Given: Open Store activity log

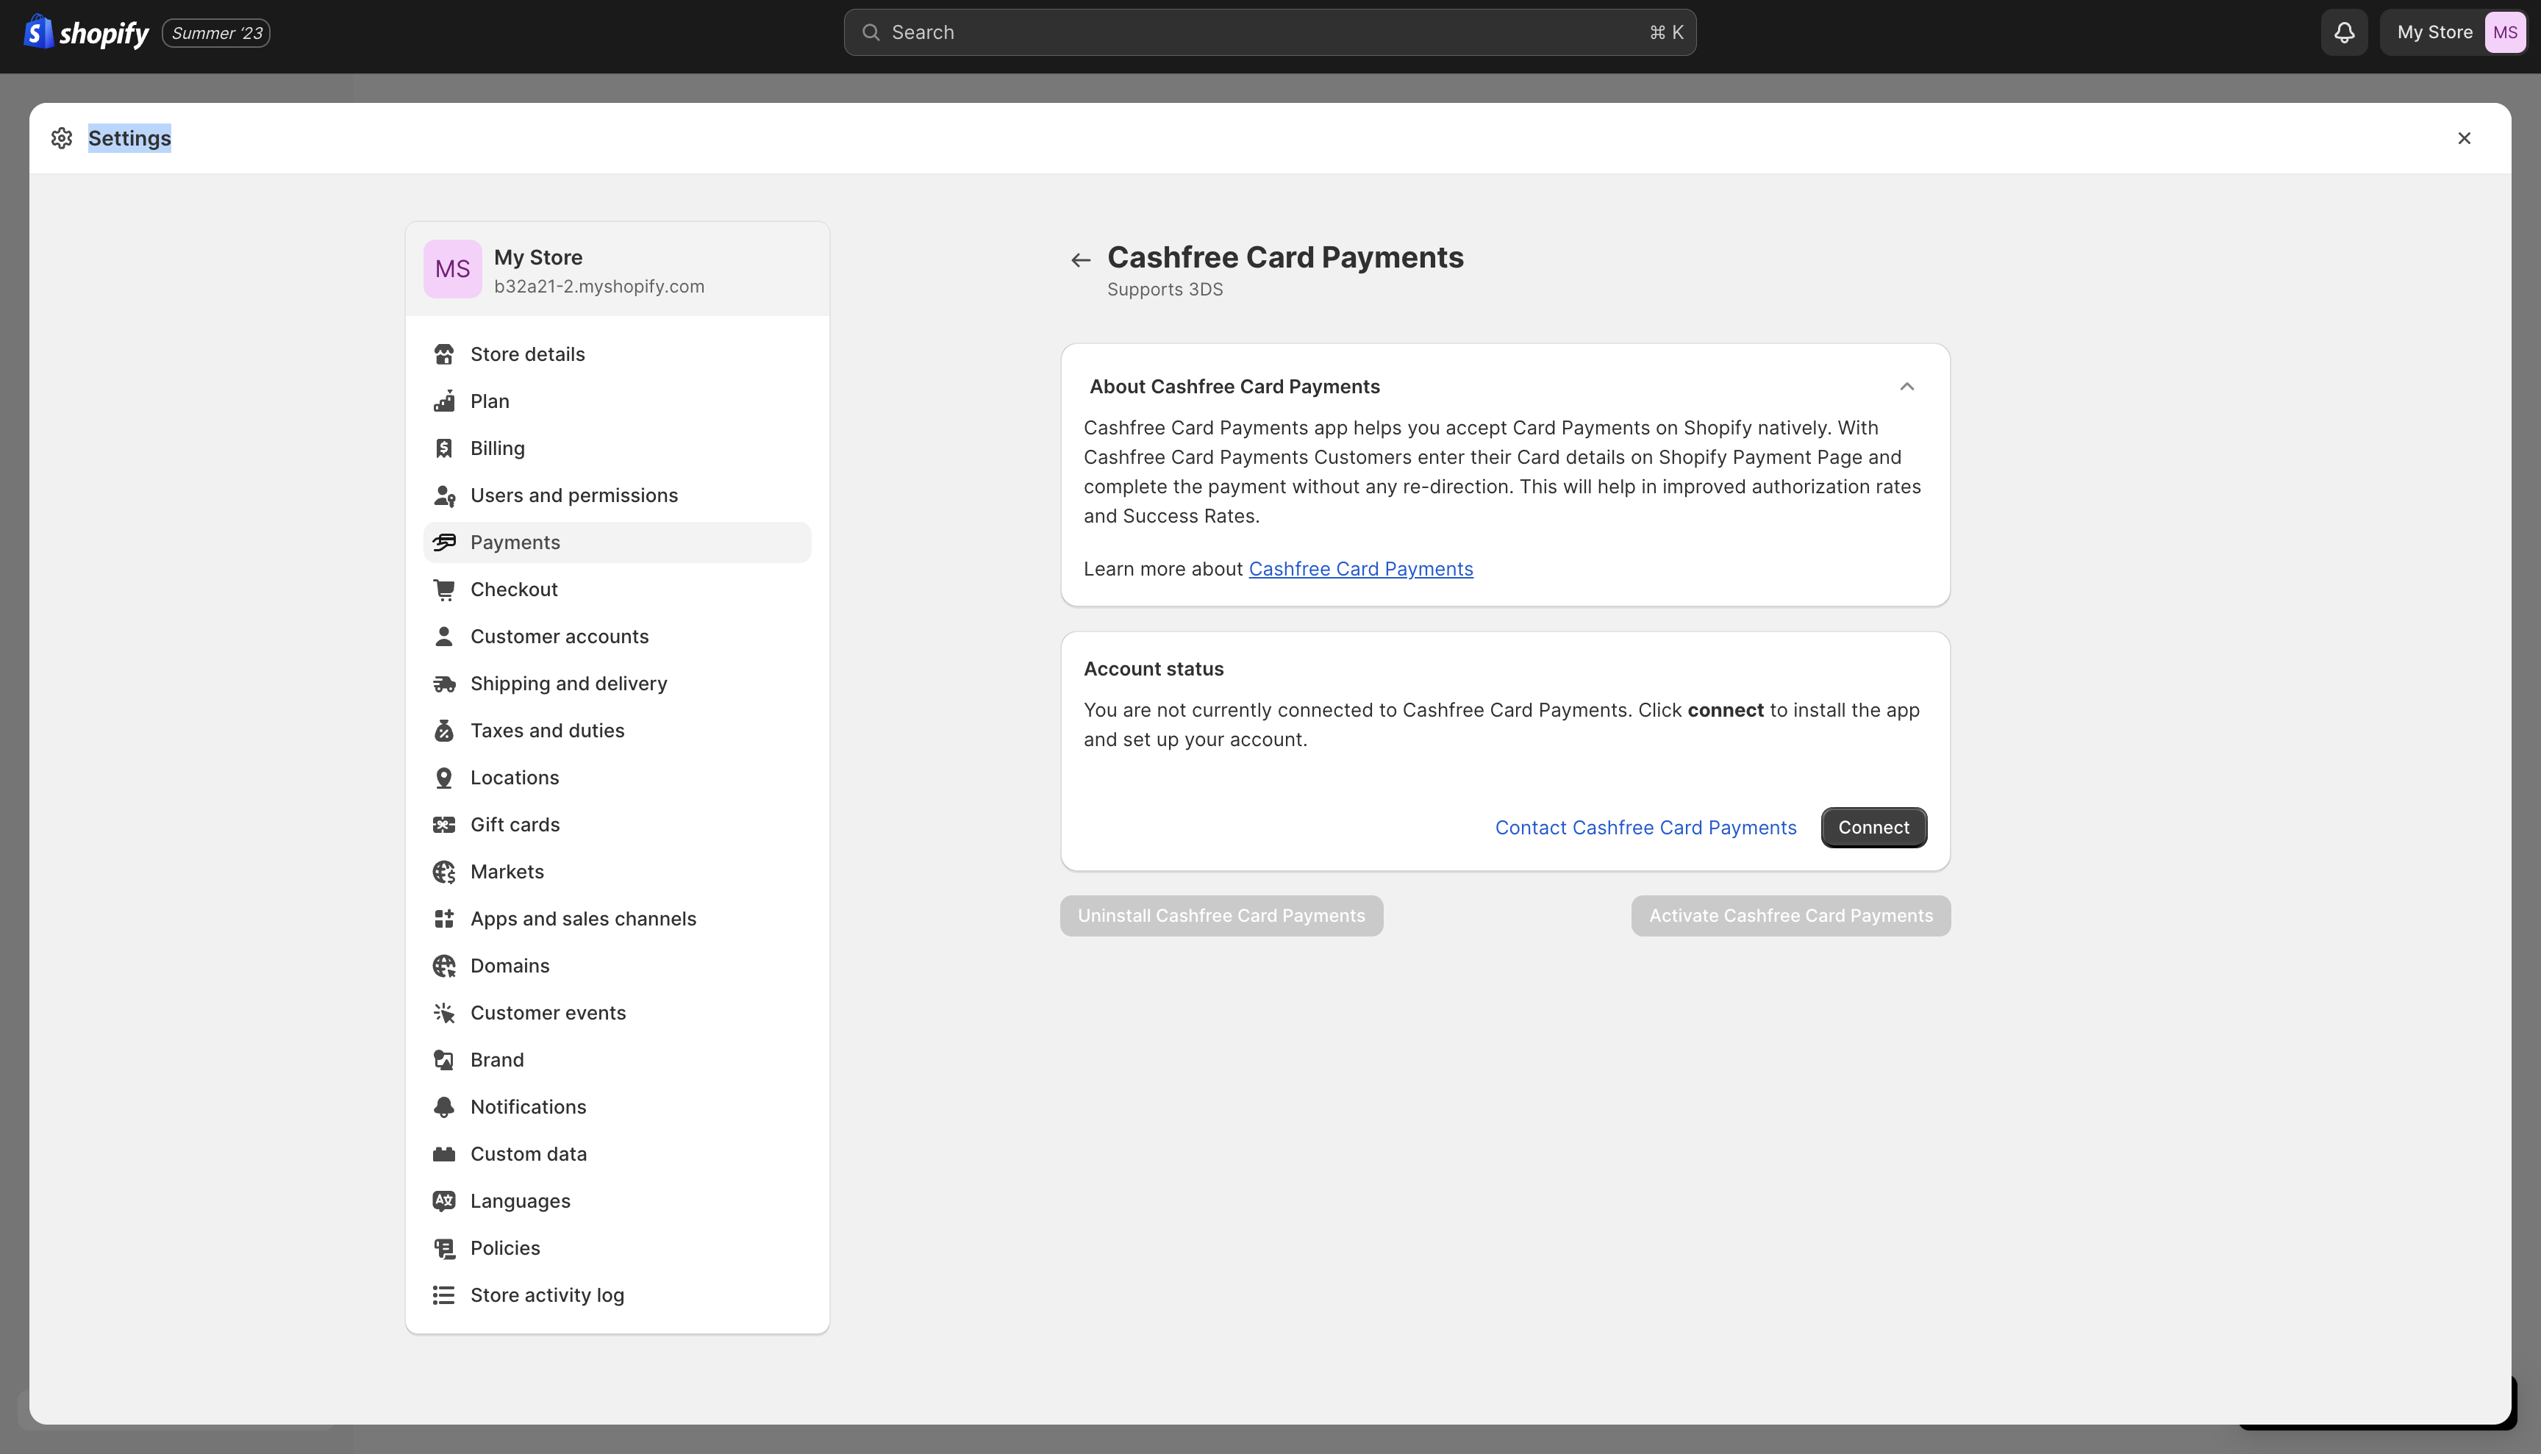Looking at the screenshot, I should coord(546,1295).
